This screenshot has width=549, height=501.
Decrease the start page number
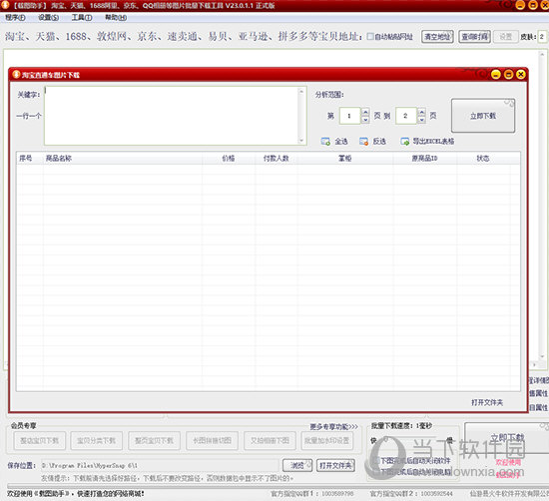pyautogui.click(x=365, y=120)
